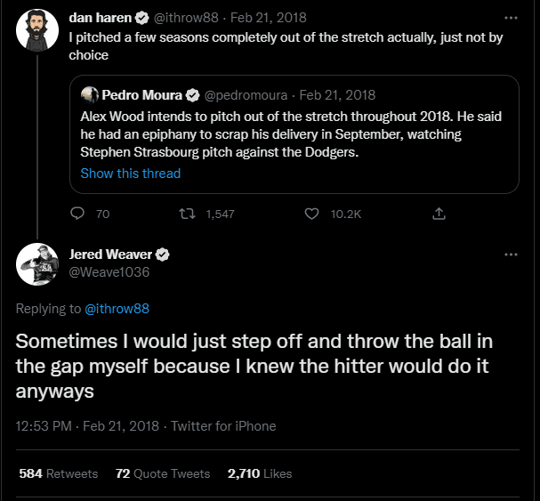Open the three-dot menu on Dan Haren's tweet
Image resolution: width=540 pixels, height=501 pixels.
coord(511,17)
